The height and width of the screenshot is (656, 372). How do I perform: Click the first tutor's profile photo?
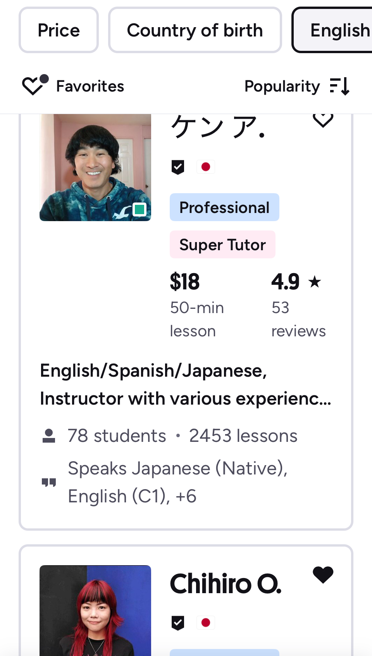point(95,167)
